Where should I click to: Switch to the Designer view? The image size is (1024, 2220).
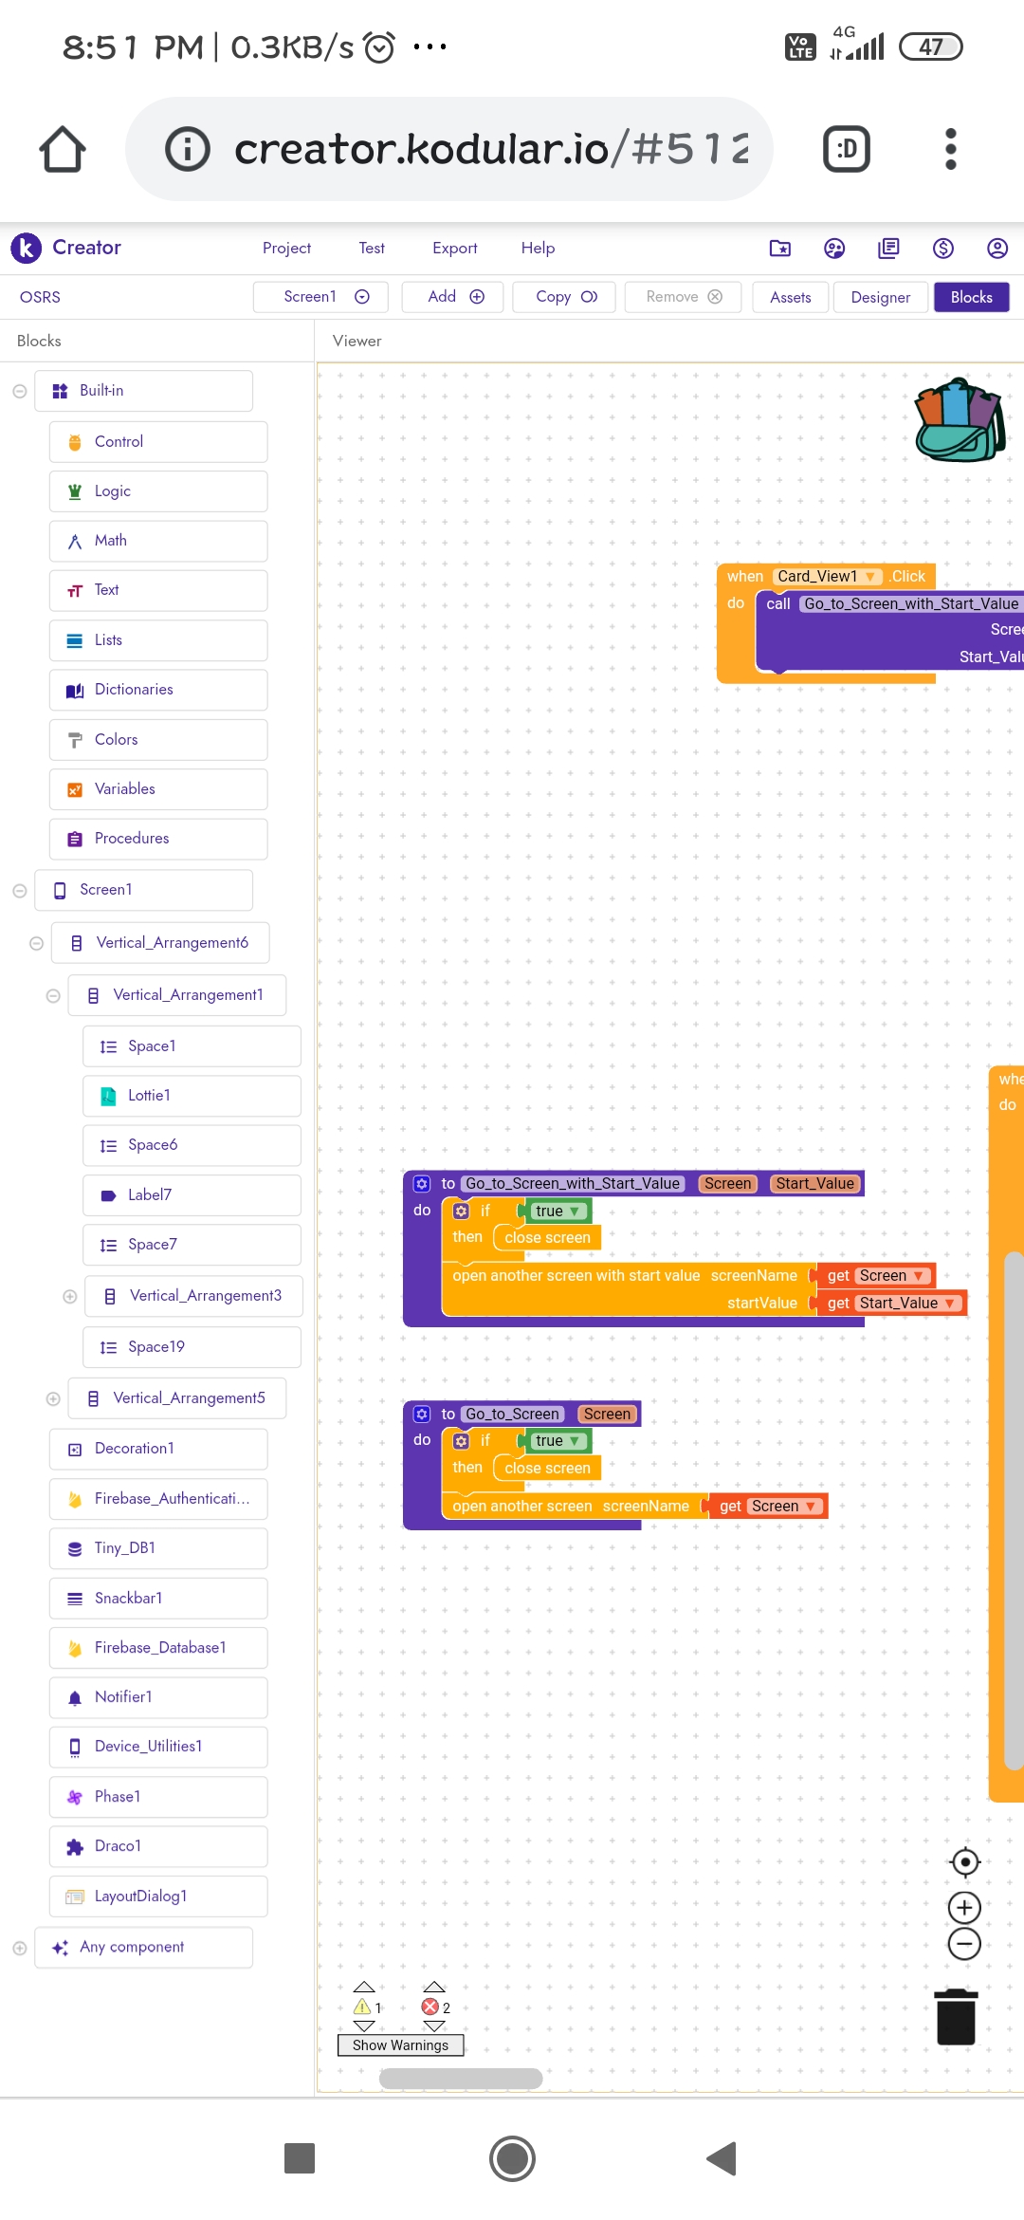pos(880,297)
